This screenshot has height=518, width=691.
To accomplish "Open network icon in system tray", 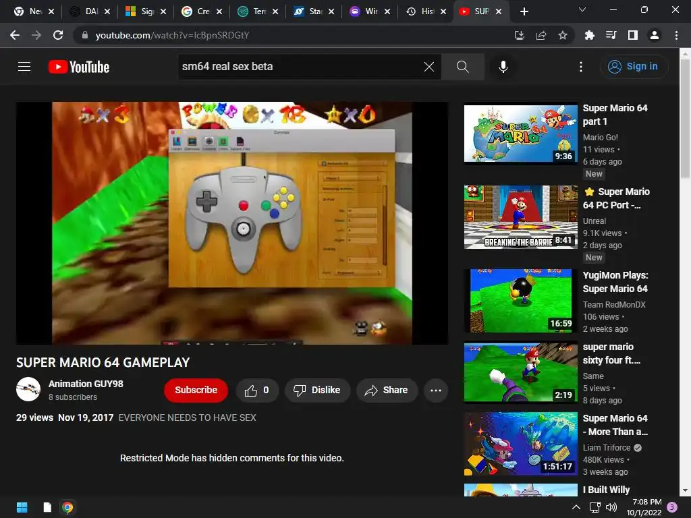I will (x=595, y=507).
